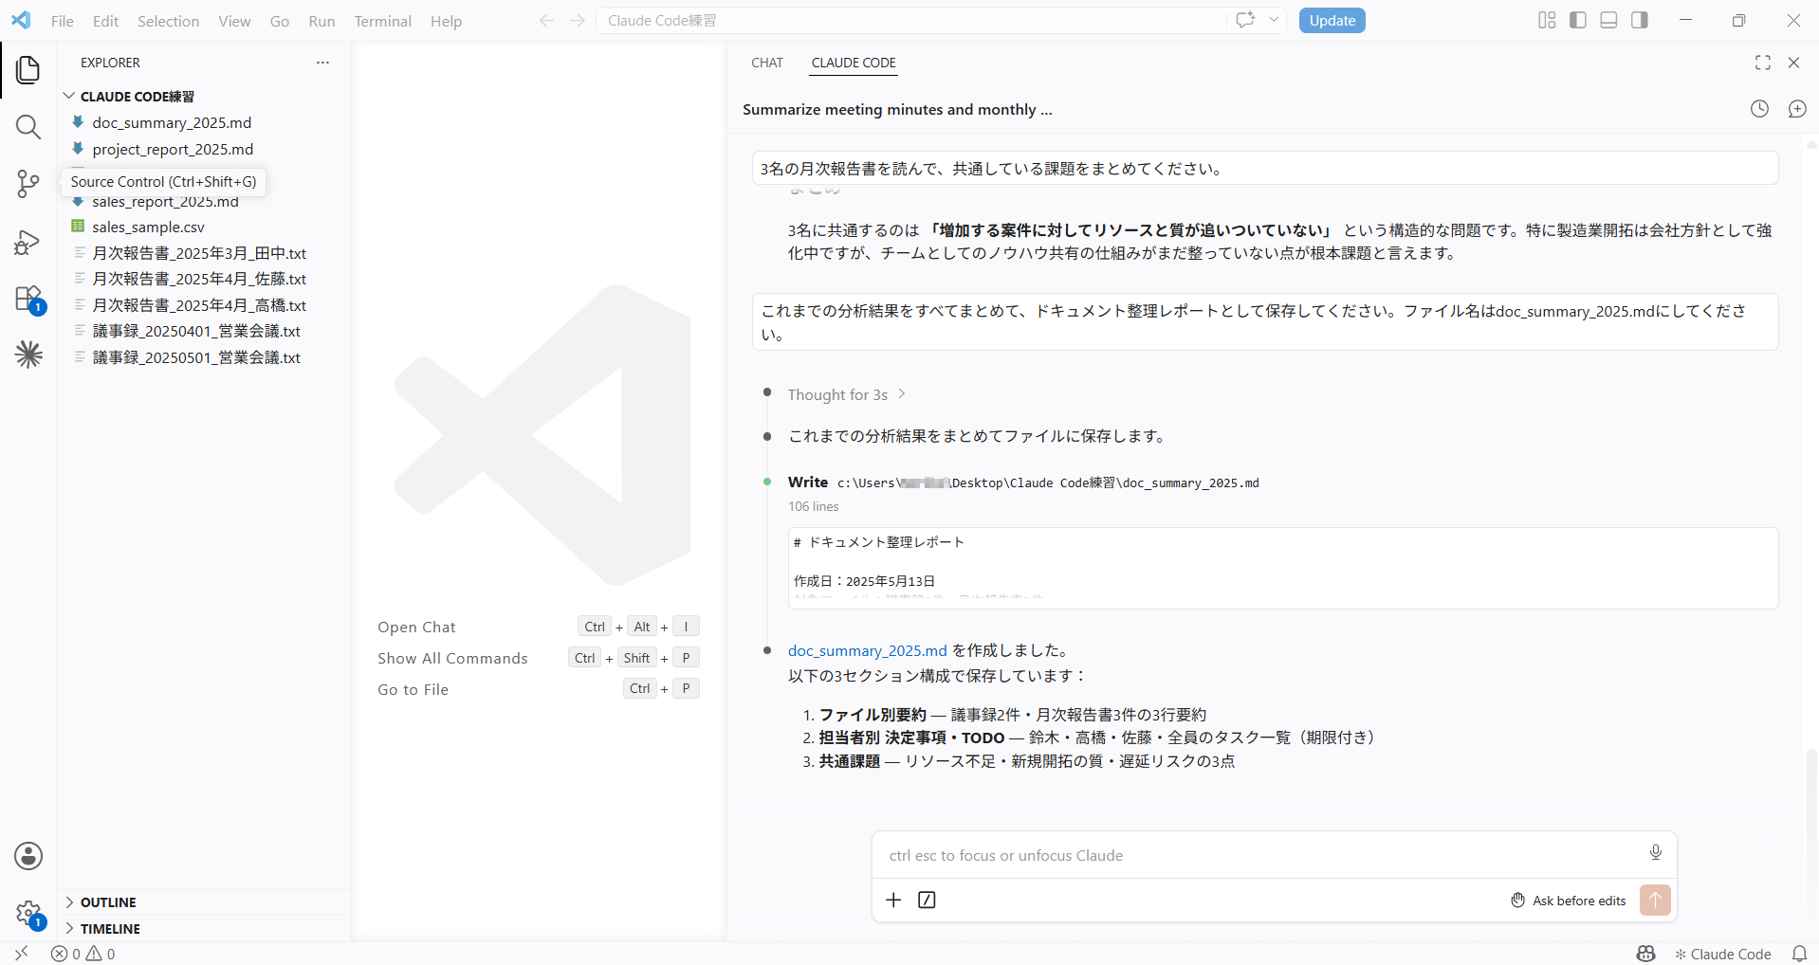Expand the TIMELINE section
Viewport: 1819px width, 965px height.
point(110,929)
